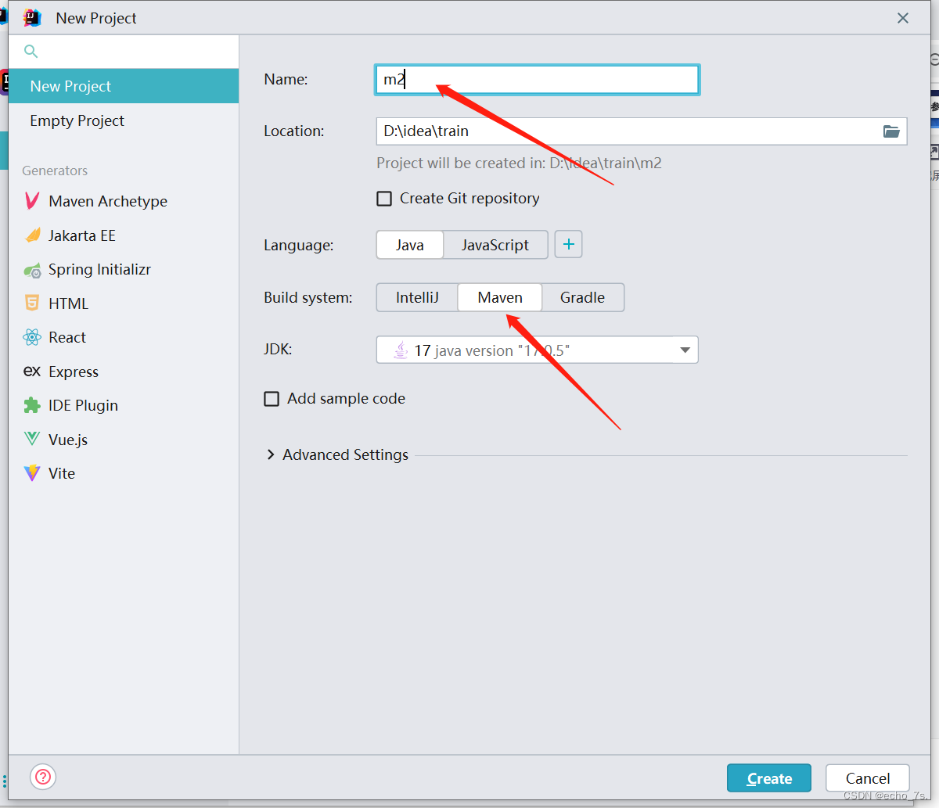Check the Add sample code option
Image resolution: width=939 pixels, height=808 pixels.
272,399
